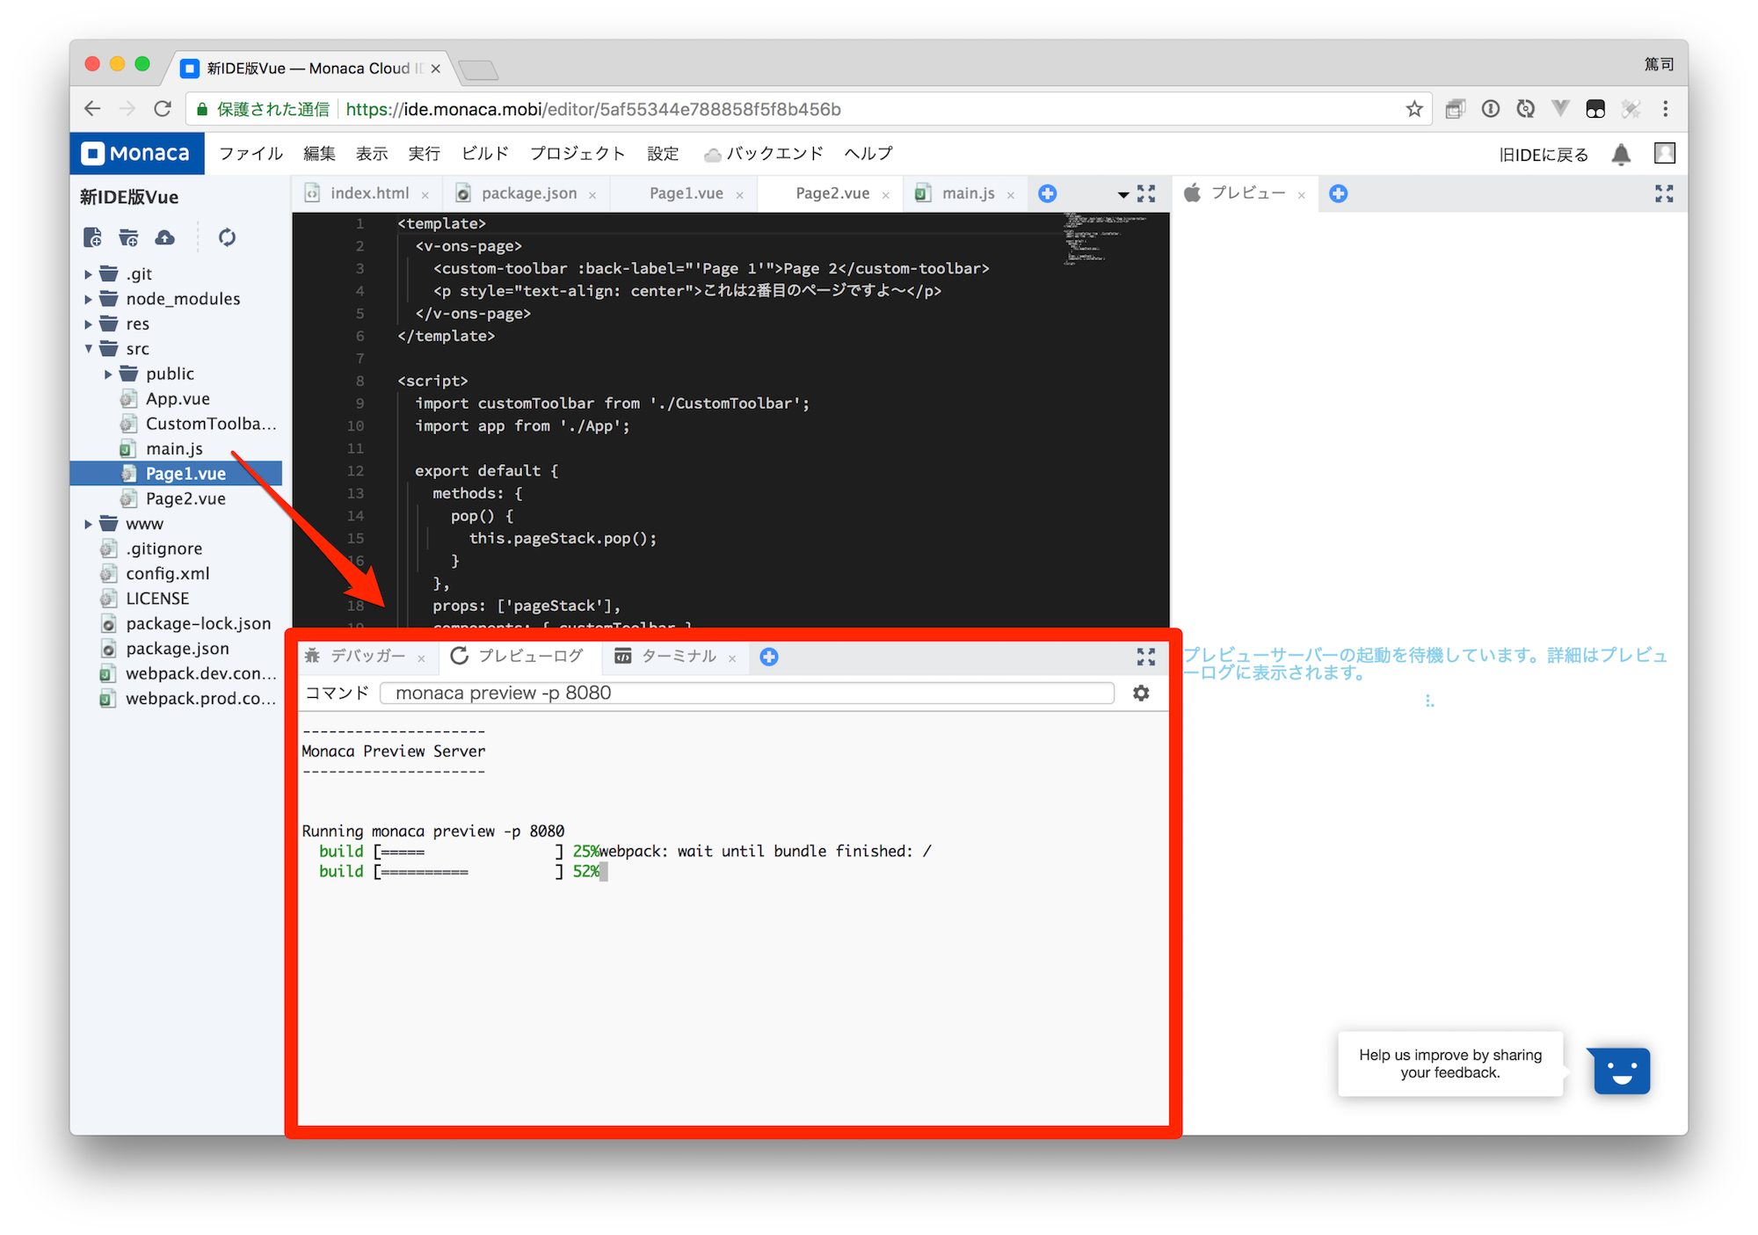Open the バックエンド menu

[764, 154]
